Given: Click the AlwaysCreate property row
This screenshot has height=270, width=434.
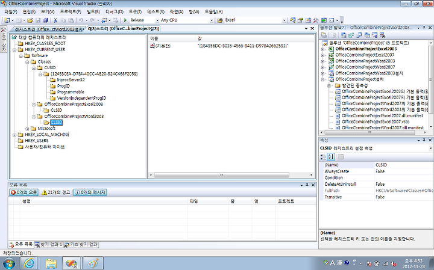Looking at the screenshot, I should pos(376,171).
